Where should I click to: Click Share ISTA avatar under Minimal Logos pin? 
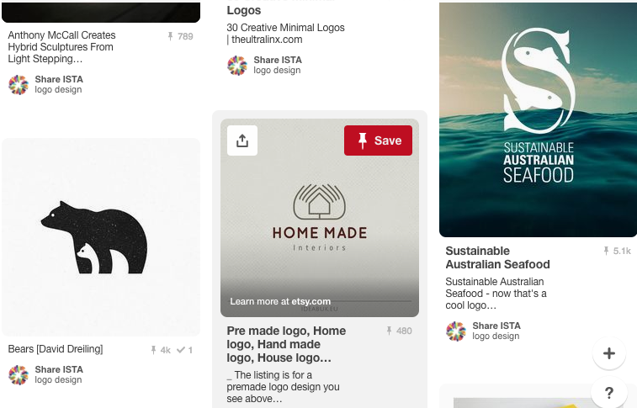click(237, 66)
